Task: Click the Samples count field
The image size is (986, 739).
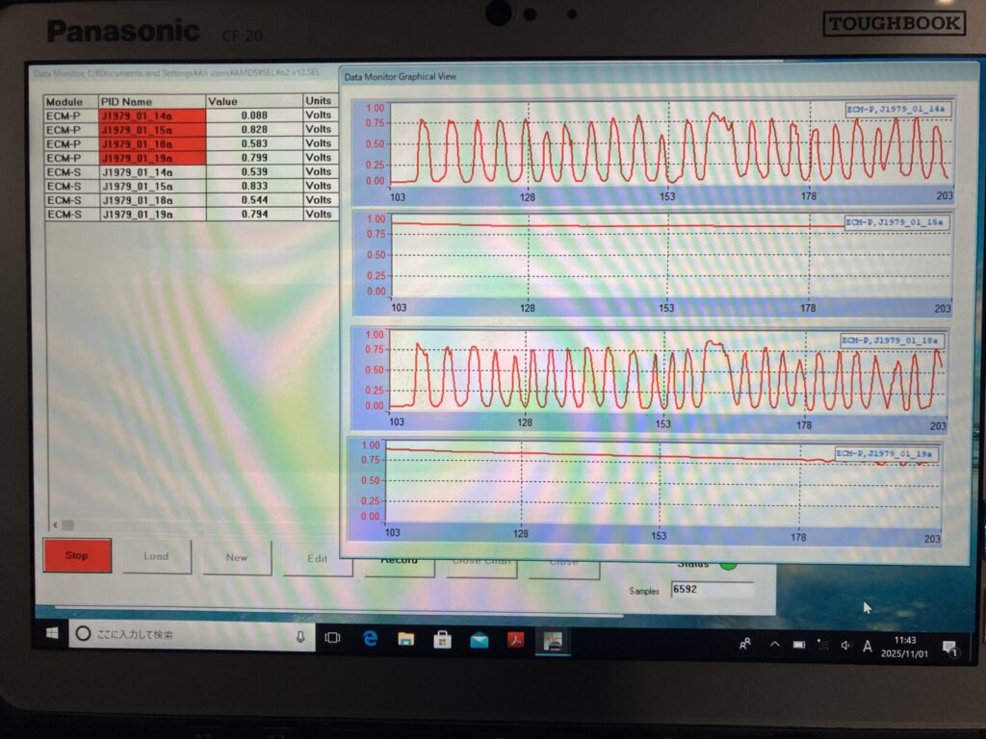Action: point(711,589)
